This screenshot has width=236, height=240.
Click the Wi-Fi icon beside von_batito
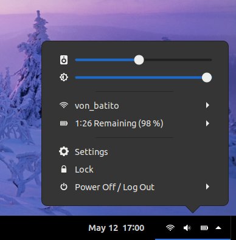64,105
